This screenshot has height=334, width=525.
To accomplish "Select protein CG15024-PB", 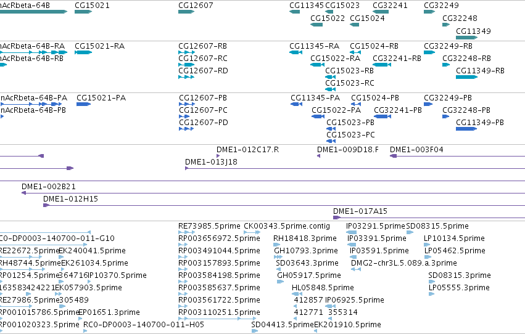I will point(356,104).
